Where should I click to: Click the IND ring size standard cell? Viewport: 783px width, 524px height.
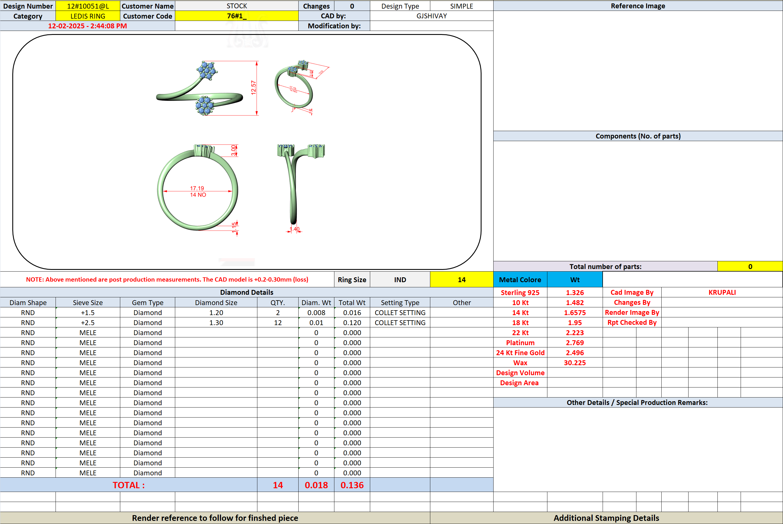coord(400,280)
